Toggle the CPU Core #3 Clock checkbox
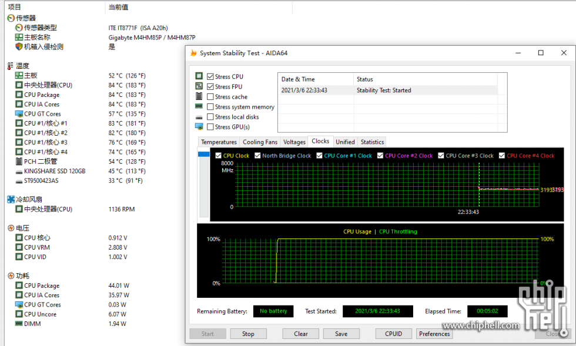The image size is (576, 346). coord(441,155)
